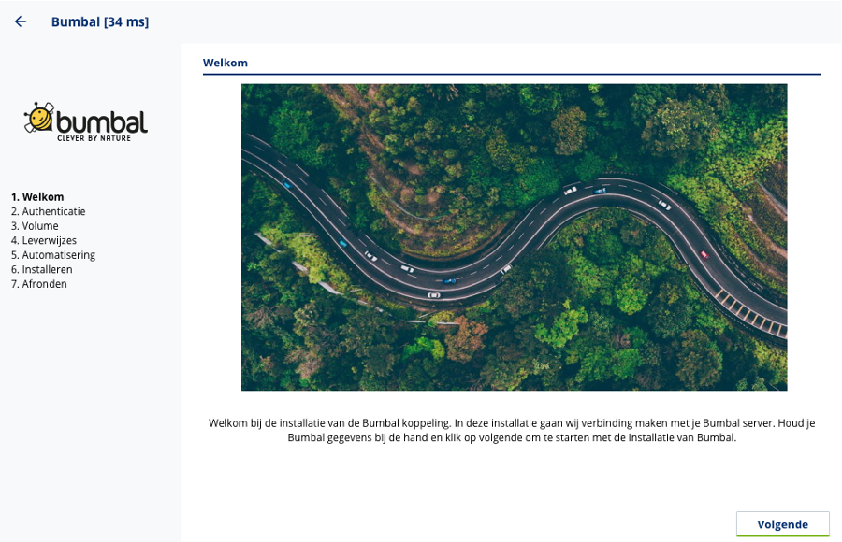Click the blue line under the Welkom heading
This screenshot has width=842, height=542.
point(512,74)
